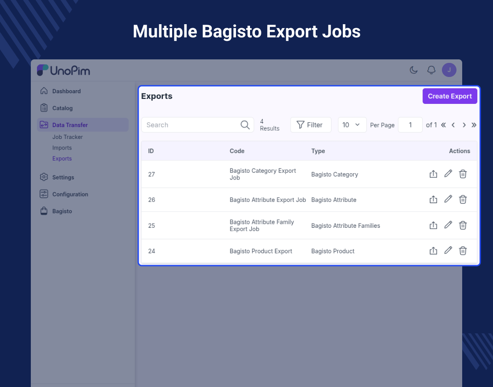Image resolution: width=493 pixels, height=387 pixels.
Task: Open the Filter panel
Action: point(311,125)
